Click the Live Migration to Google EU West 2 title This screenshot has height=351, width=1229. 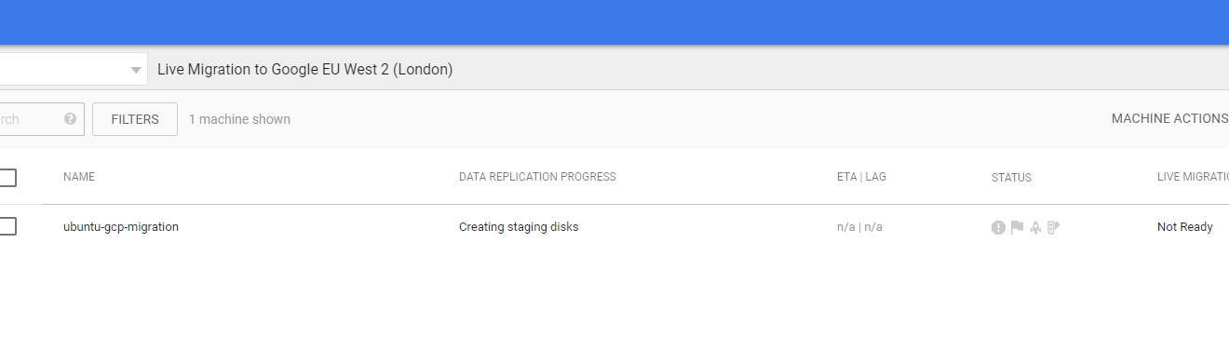tap(305, 70)
